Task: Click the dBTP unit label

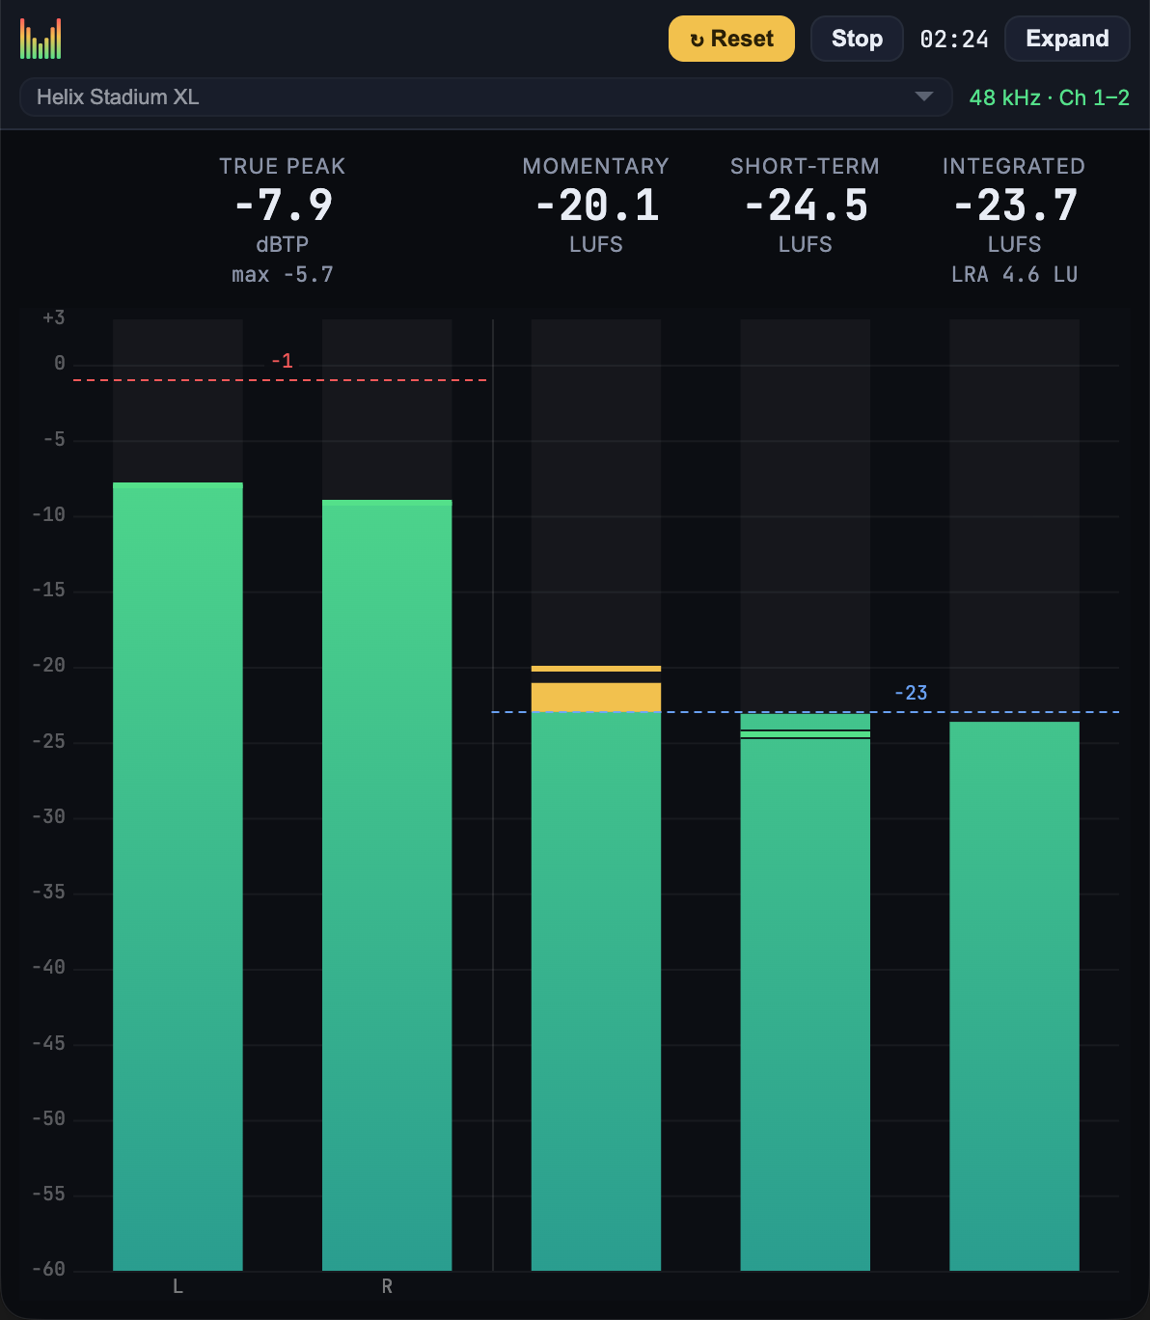Action: [x=283, y=244]
